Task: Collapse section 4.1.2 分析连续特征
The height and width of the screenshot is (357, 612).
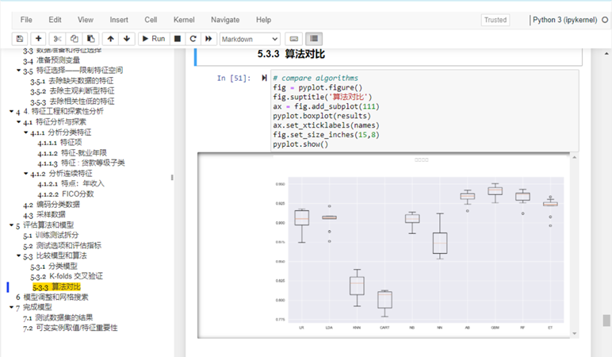Action: tap(25, 174)
